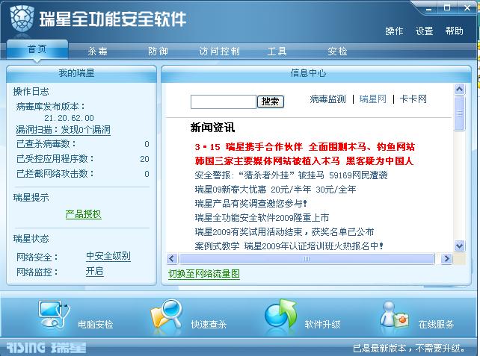Open 在线服务 person with medkit icon
This screenshot has width=480, height=356.
point(394,315)
